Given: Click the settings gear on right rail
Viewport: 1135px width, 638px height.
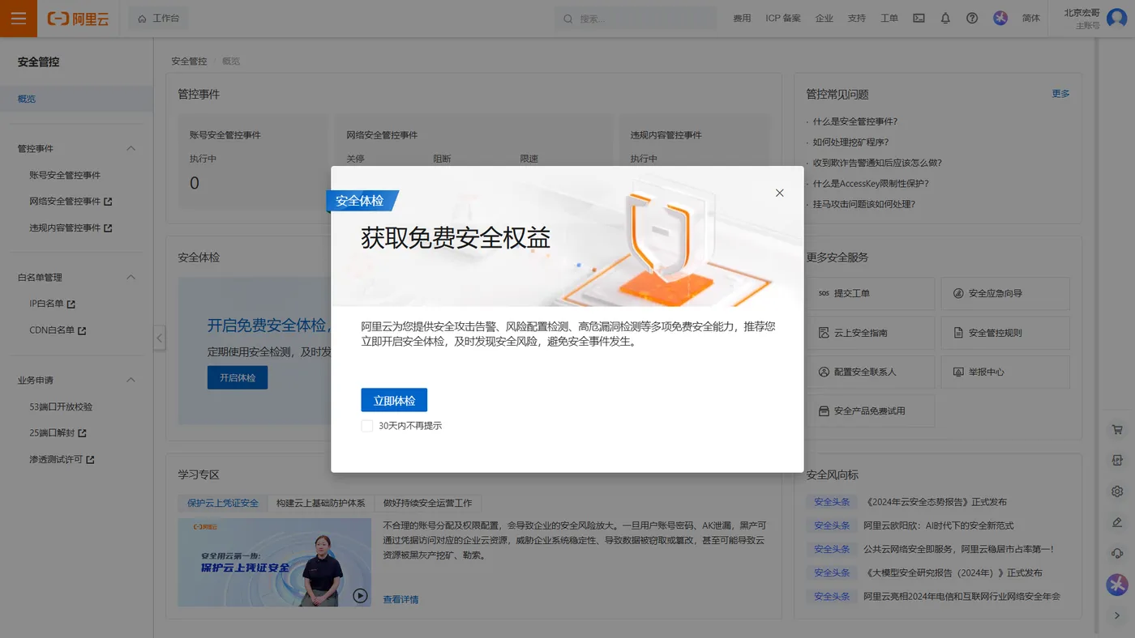Looking at the screenshot, I should click(x=1117, y=491).
